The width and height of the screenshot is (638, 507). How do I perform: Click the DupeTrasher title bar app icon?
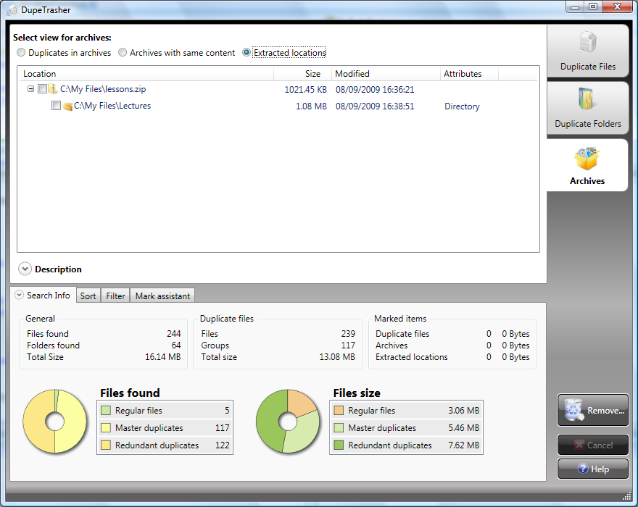tap(12, 9)
